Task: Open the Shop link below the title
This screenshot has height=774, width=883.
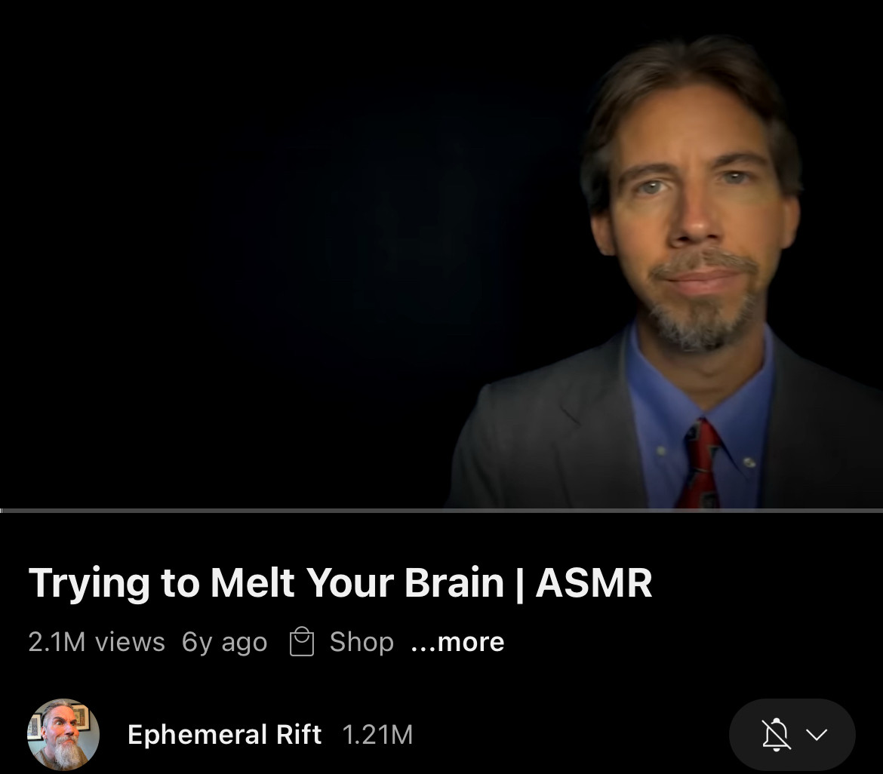Action: click(362, 642)
